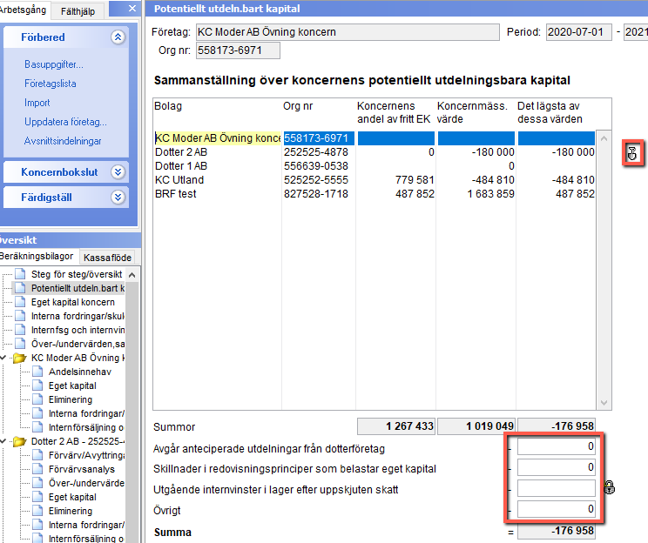Click the Summa result -176 958 field
The height and width of the screenshot is (543, 648).
coord(556,531)
